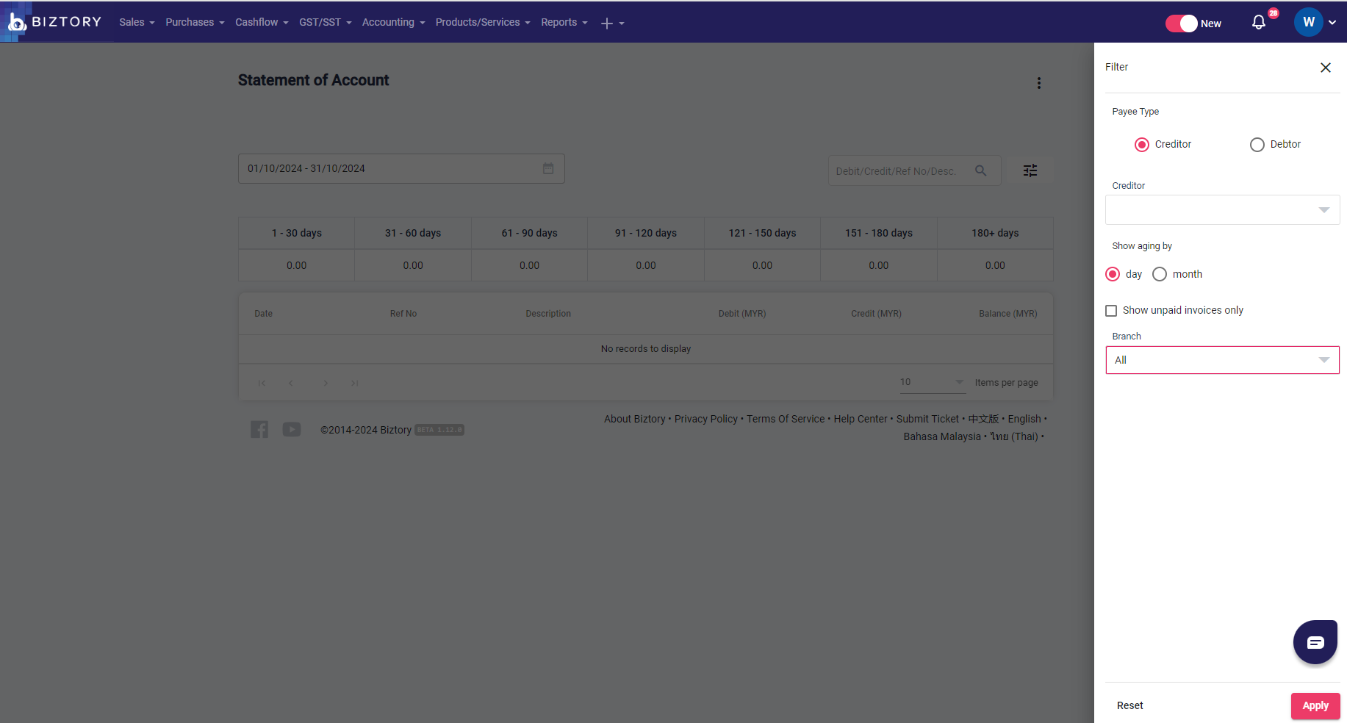The height and width of the screenshot is (723, 1347).
Task: Switch language to English
Action: (x=1024, y=419)
